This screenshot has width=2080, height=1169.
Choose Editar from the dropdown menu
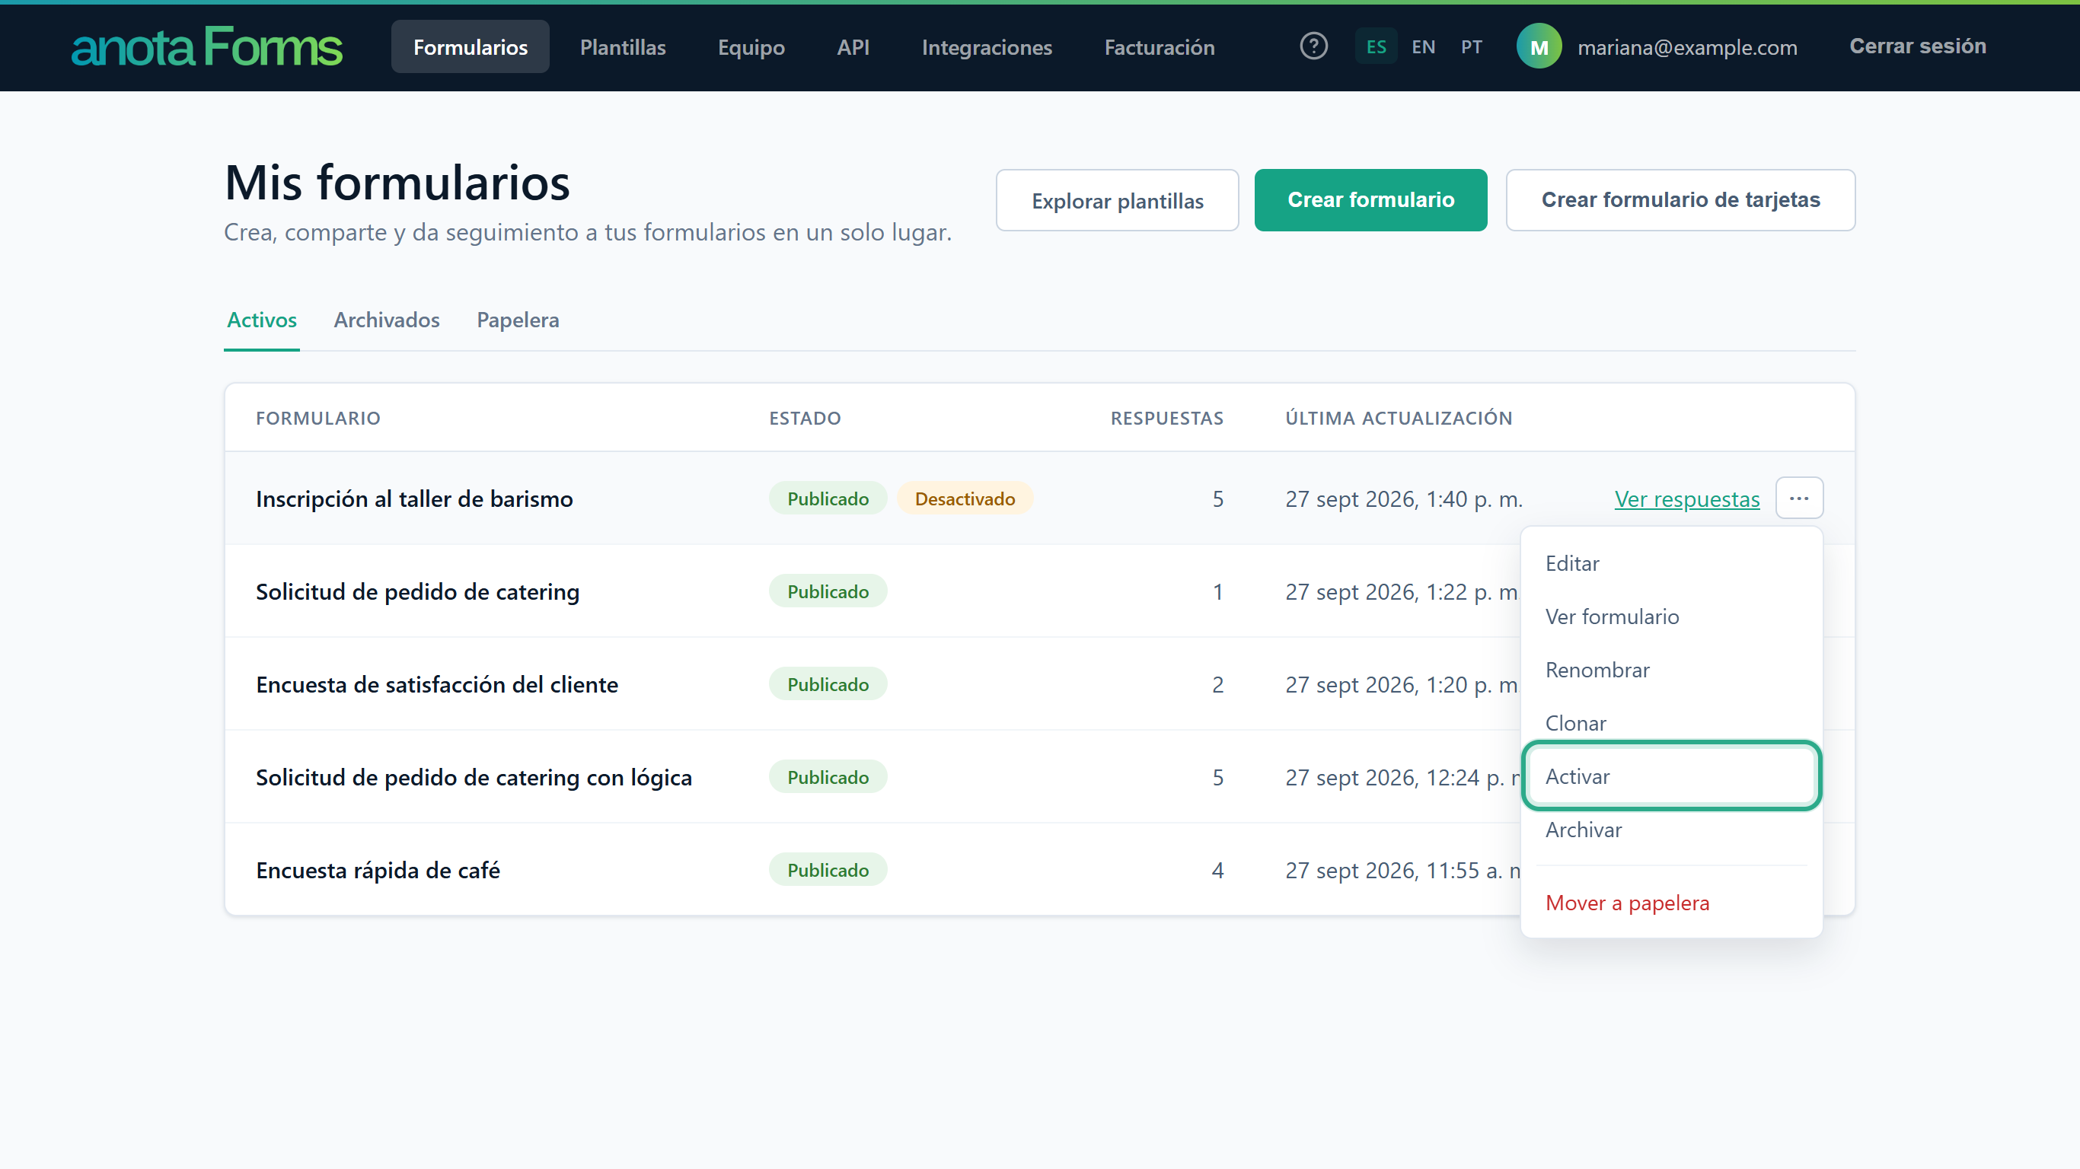(x=1671, y=562)
